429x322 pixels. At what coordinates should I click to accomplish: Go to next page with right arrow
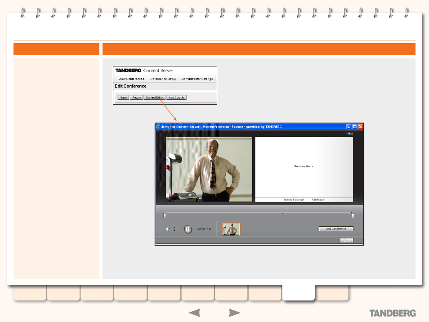(234, 313)
